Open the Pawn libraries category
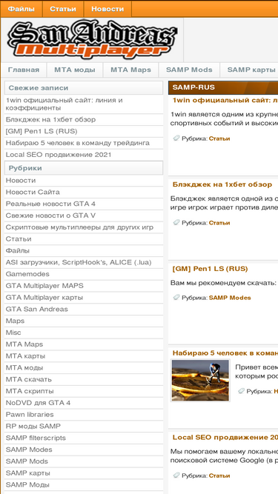 point(30,414)
